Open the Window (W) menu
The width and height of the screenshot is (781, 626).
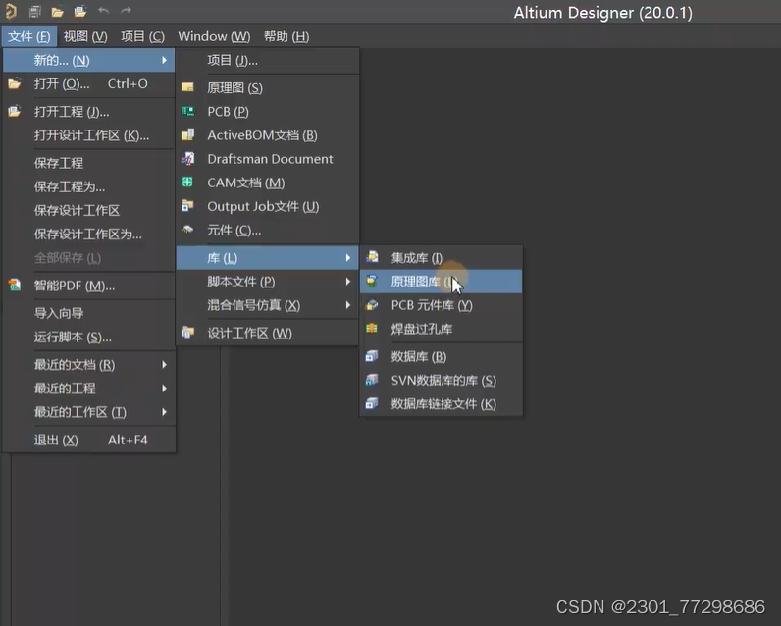pyautogui.click(x=214, y=36)
